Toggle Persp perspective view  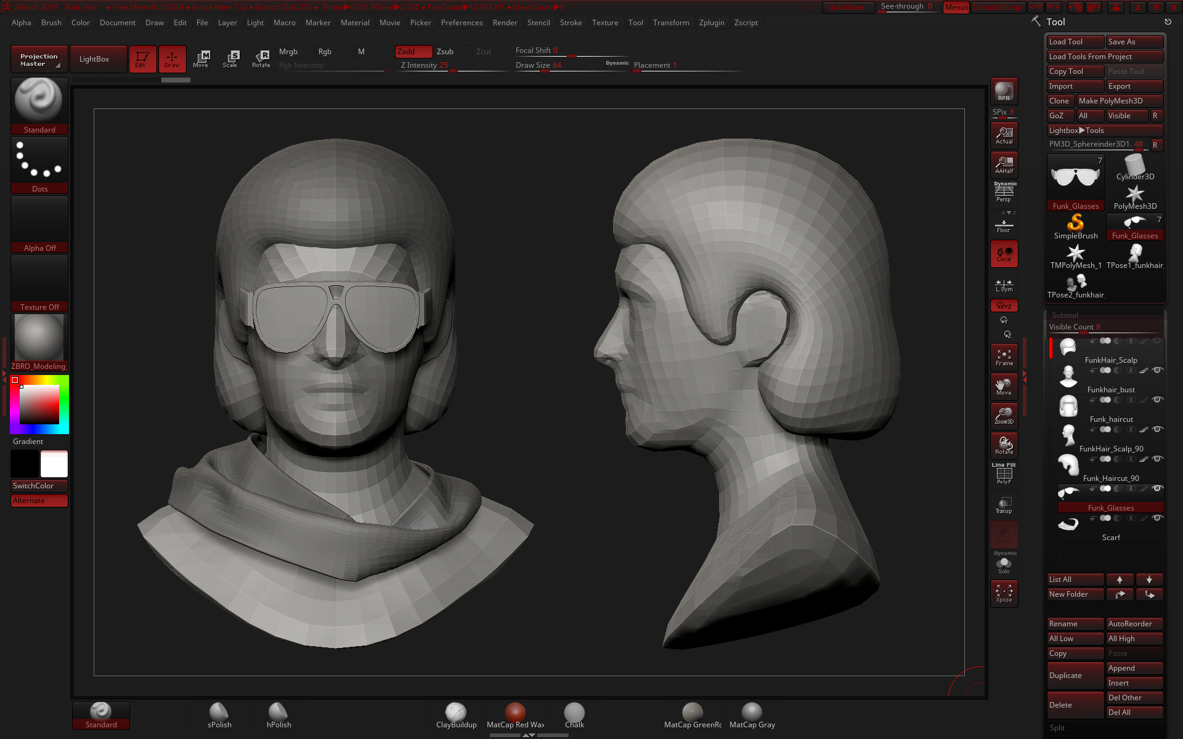1004,193
